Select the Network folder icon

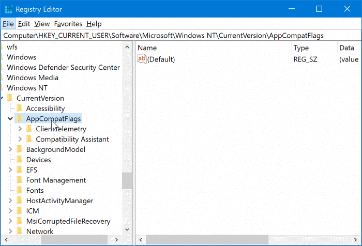pyautogui.click(x=20, y=231)
